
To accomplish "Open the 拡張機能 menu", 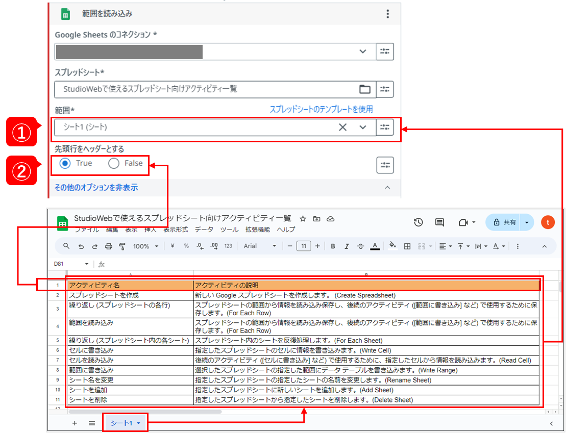I will [257, 230].
